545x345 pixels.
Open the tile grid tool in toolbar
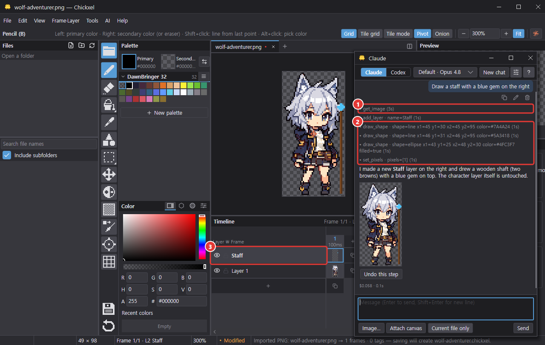pos(109,262)
